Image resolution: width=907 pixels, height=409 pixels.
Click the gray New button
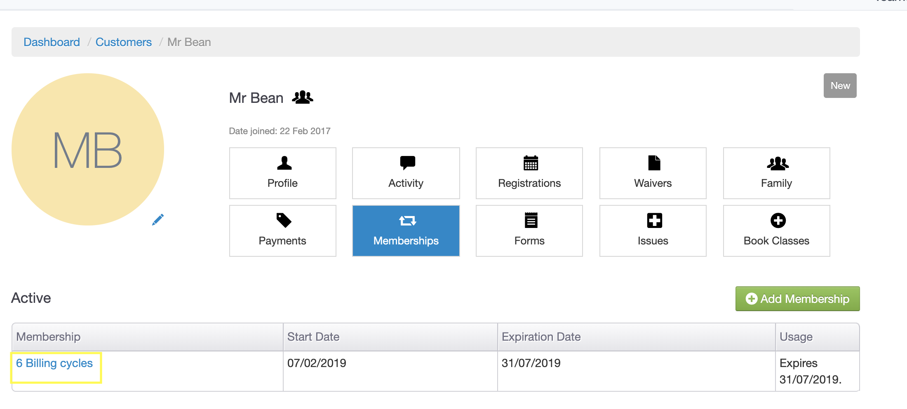click(x=840, y=86)
